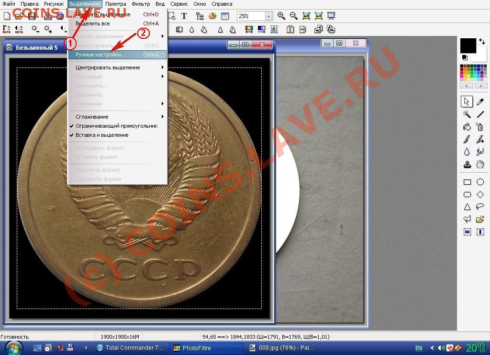Screen dimensions: 490x355
Task: Select the Pointer selection tool
Action: (467, 101)
